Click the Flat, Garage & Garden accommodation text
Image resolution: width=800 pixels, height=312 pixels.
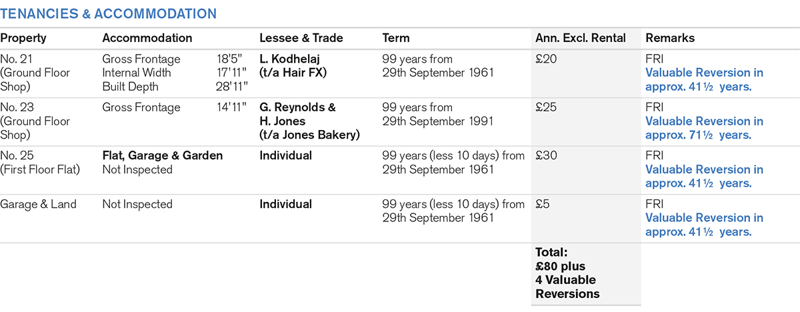point(162,155)
